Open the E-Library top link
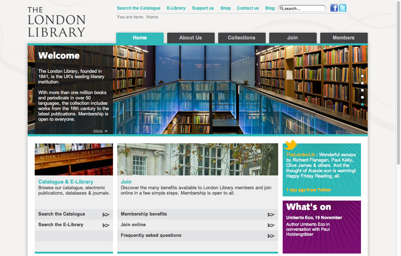This screenshot has height=256, width=401. [176, 8]
